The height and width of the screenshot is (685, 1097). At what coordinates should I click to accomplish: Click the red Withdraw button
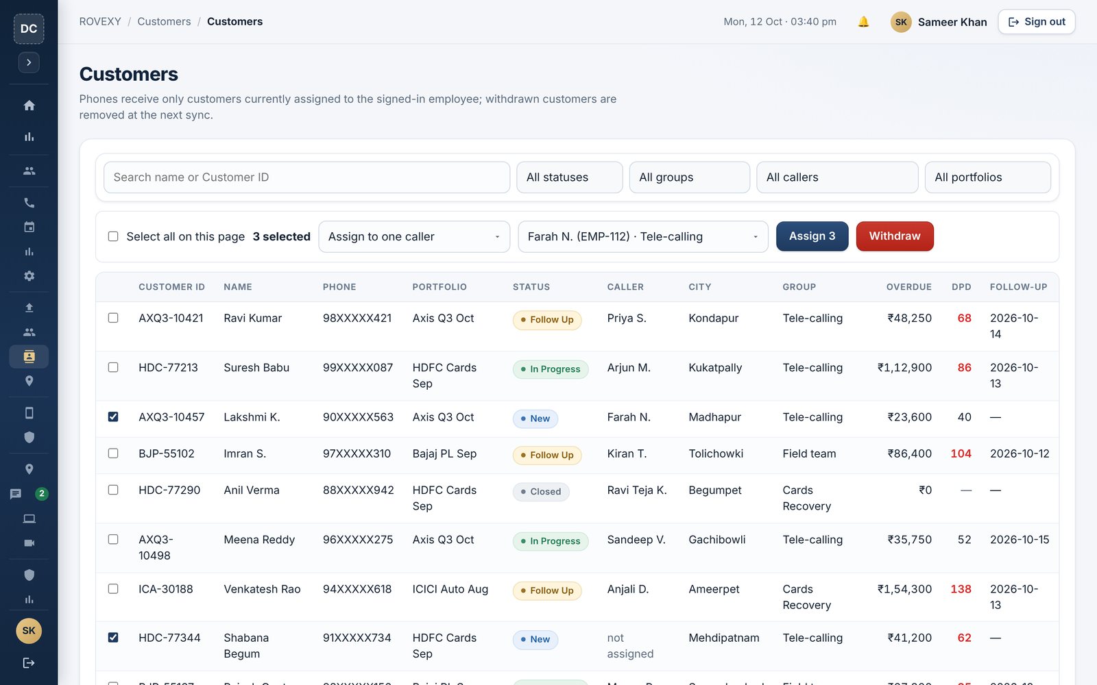pyautogui.click(x=895, y=236)
